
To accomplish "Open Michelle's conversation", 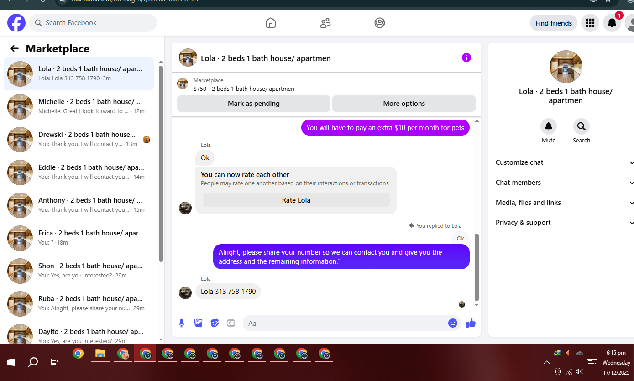I will 79,107.
